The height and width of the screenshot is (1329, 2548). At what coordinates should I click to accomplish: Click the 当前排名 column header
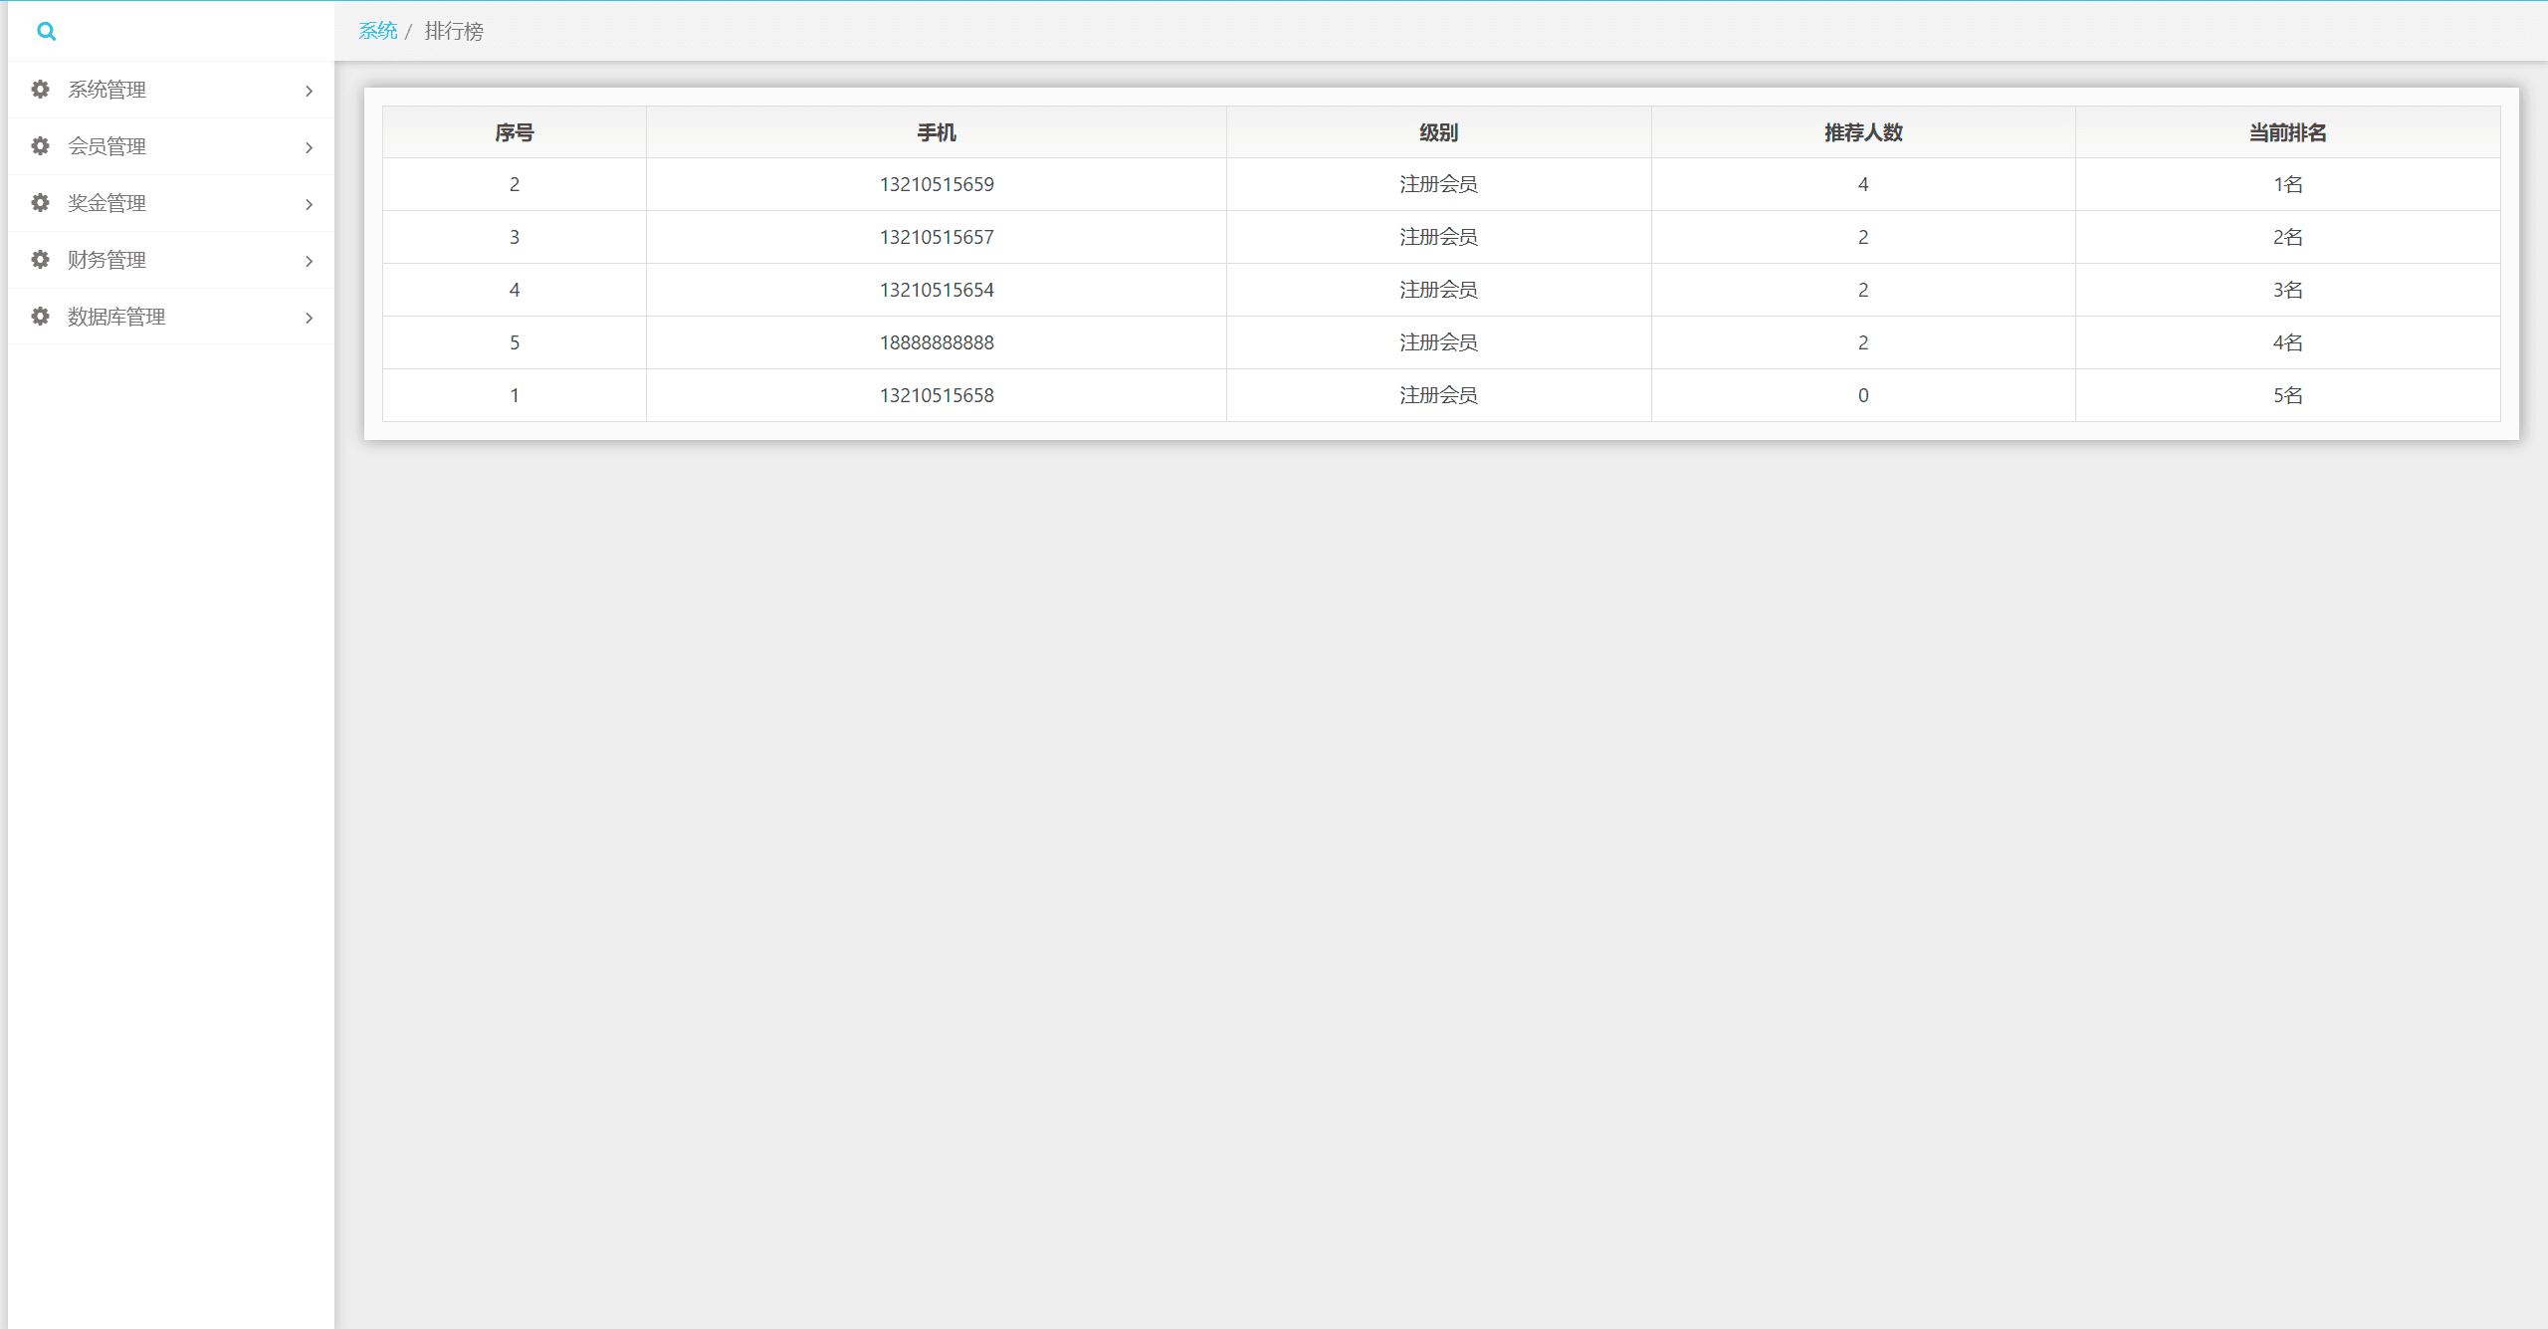tap(2288, 132)
